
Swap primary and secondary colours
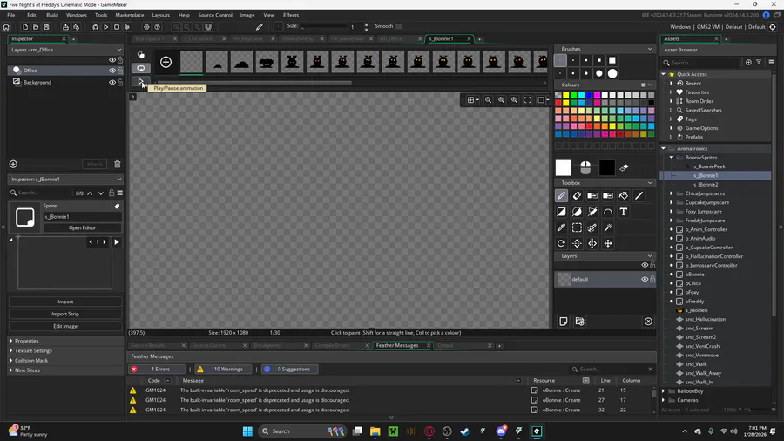(x=624, y=168)
